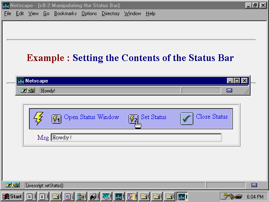Screen dimensions: 269x202
Task: Open the Bookmarks menu
Action: (x=66, y=13)
